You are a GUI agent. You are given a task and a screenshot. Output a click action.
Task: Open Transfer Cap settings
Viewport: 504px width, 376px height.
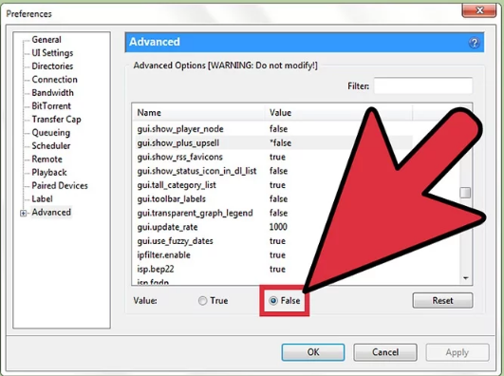[x=56, y=120]
